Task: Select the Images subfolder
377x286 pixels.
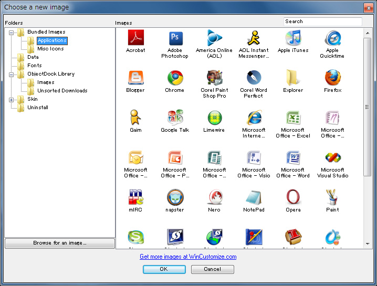Action: tap(46, 82)
